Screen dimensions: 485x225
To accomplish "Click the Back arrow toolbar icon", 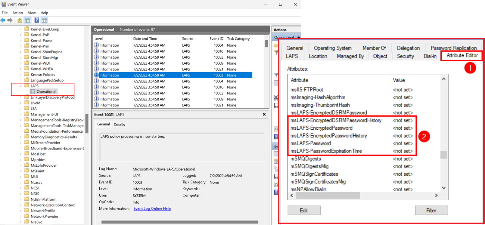I will [x=3, y=20].
